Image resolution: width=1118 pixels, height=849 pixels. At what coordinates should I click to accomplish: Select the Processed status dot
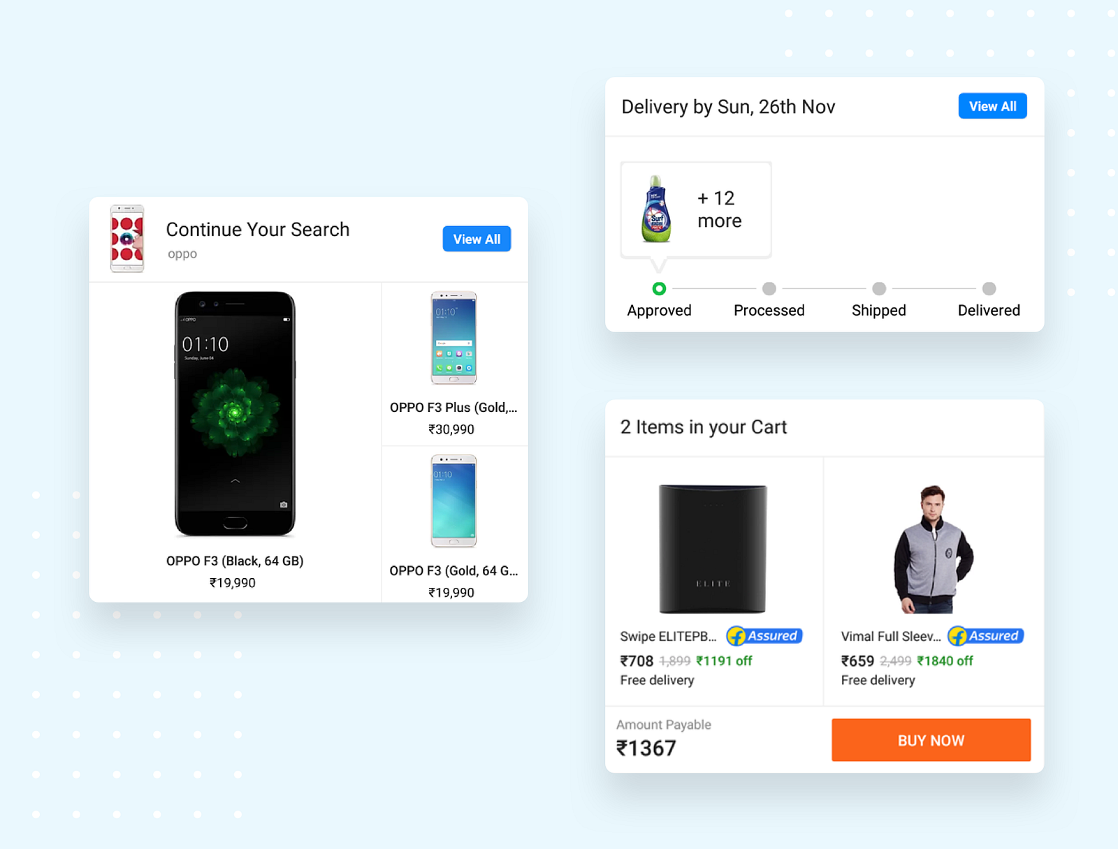769,288
